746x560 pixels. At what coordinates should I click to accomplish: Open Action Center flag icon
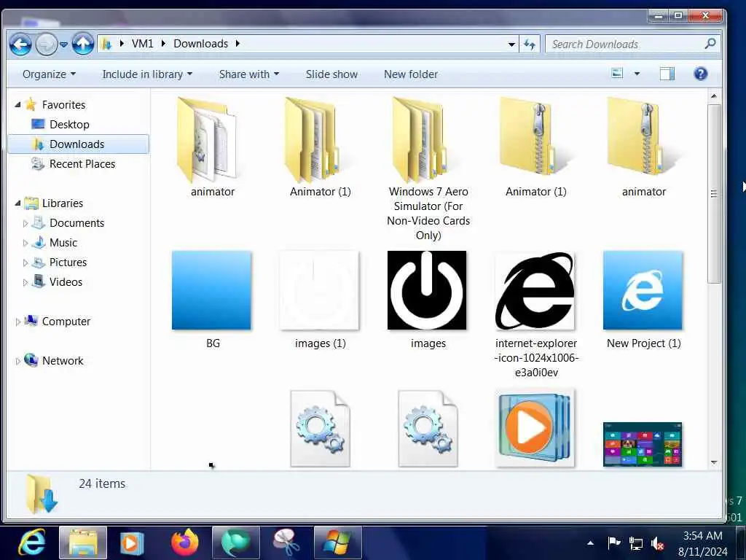(x=614, y=542)
